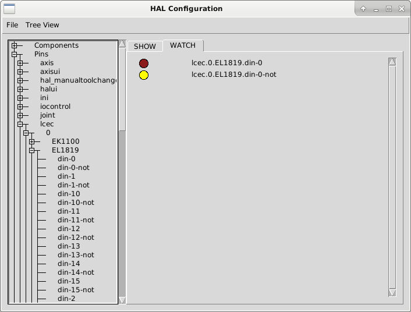411x312 pixels.
Task: Select din-11-not in the tree
Action: 76,220
